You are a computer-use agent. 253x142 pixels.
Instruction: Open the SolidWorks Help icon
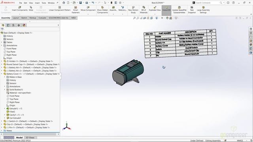(x=233, y=3)
